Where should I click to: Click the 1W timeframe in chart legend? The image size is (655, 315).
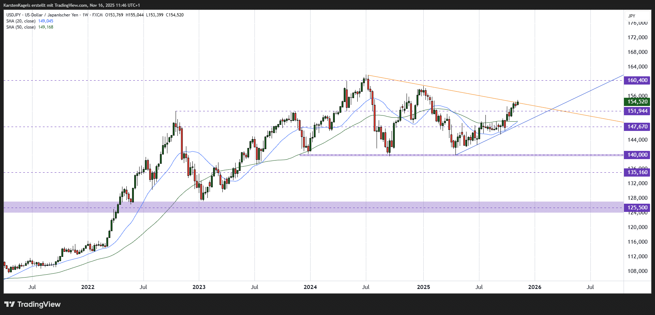pos(85,15)
